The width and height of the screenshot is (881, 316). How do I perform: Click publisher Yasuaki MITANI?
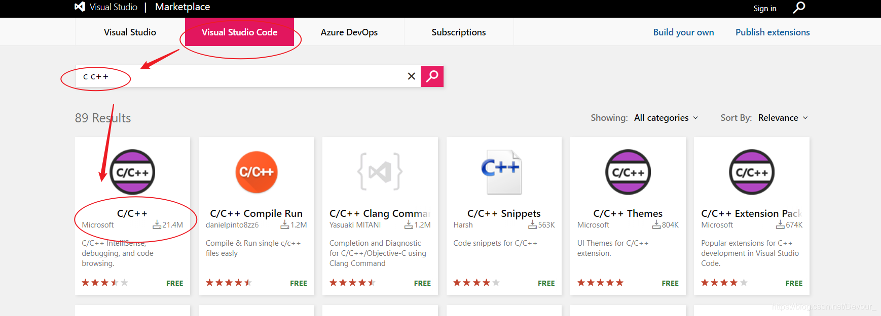[x=355, y=224]
